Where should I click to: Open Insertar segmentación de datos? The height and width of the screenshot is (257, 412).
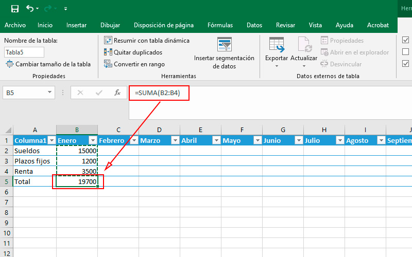click(224, 53)
